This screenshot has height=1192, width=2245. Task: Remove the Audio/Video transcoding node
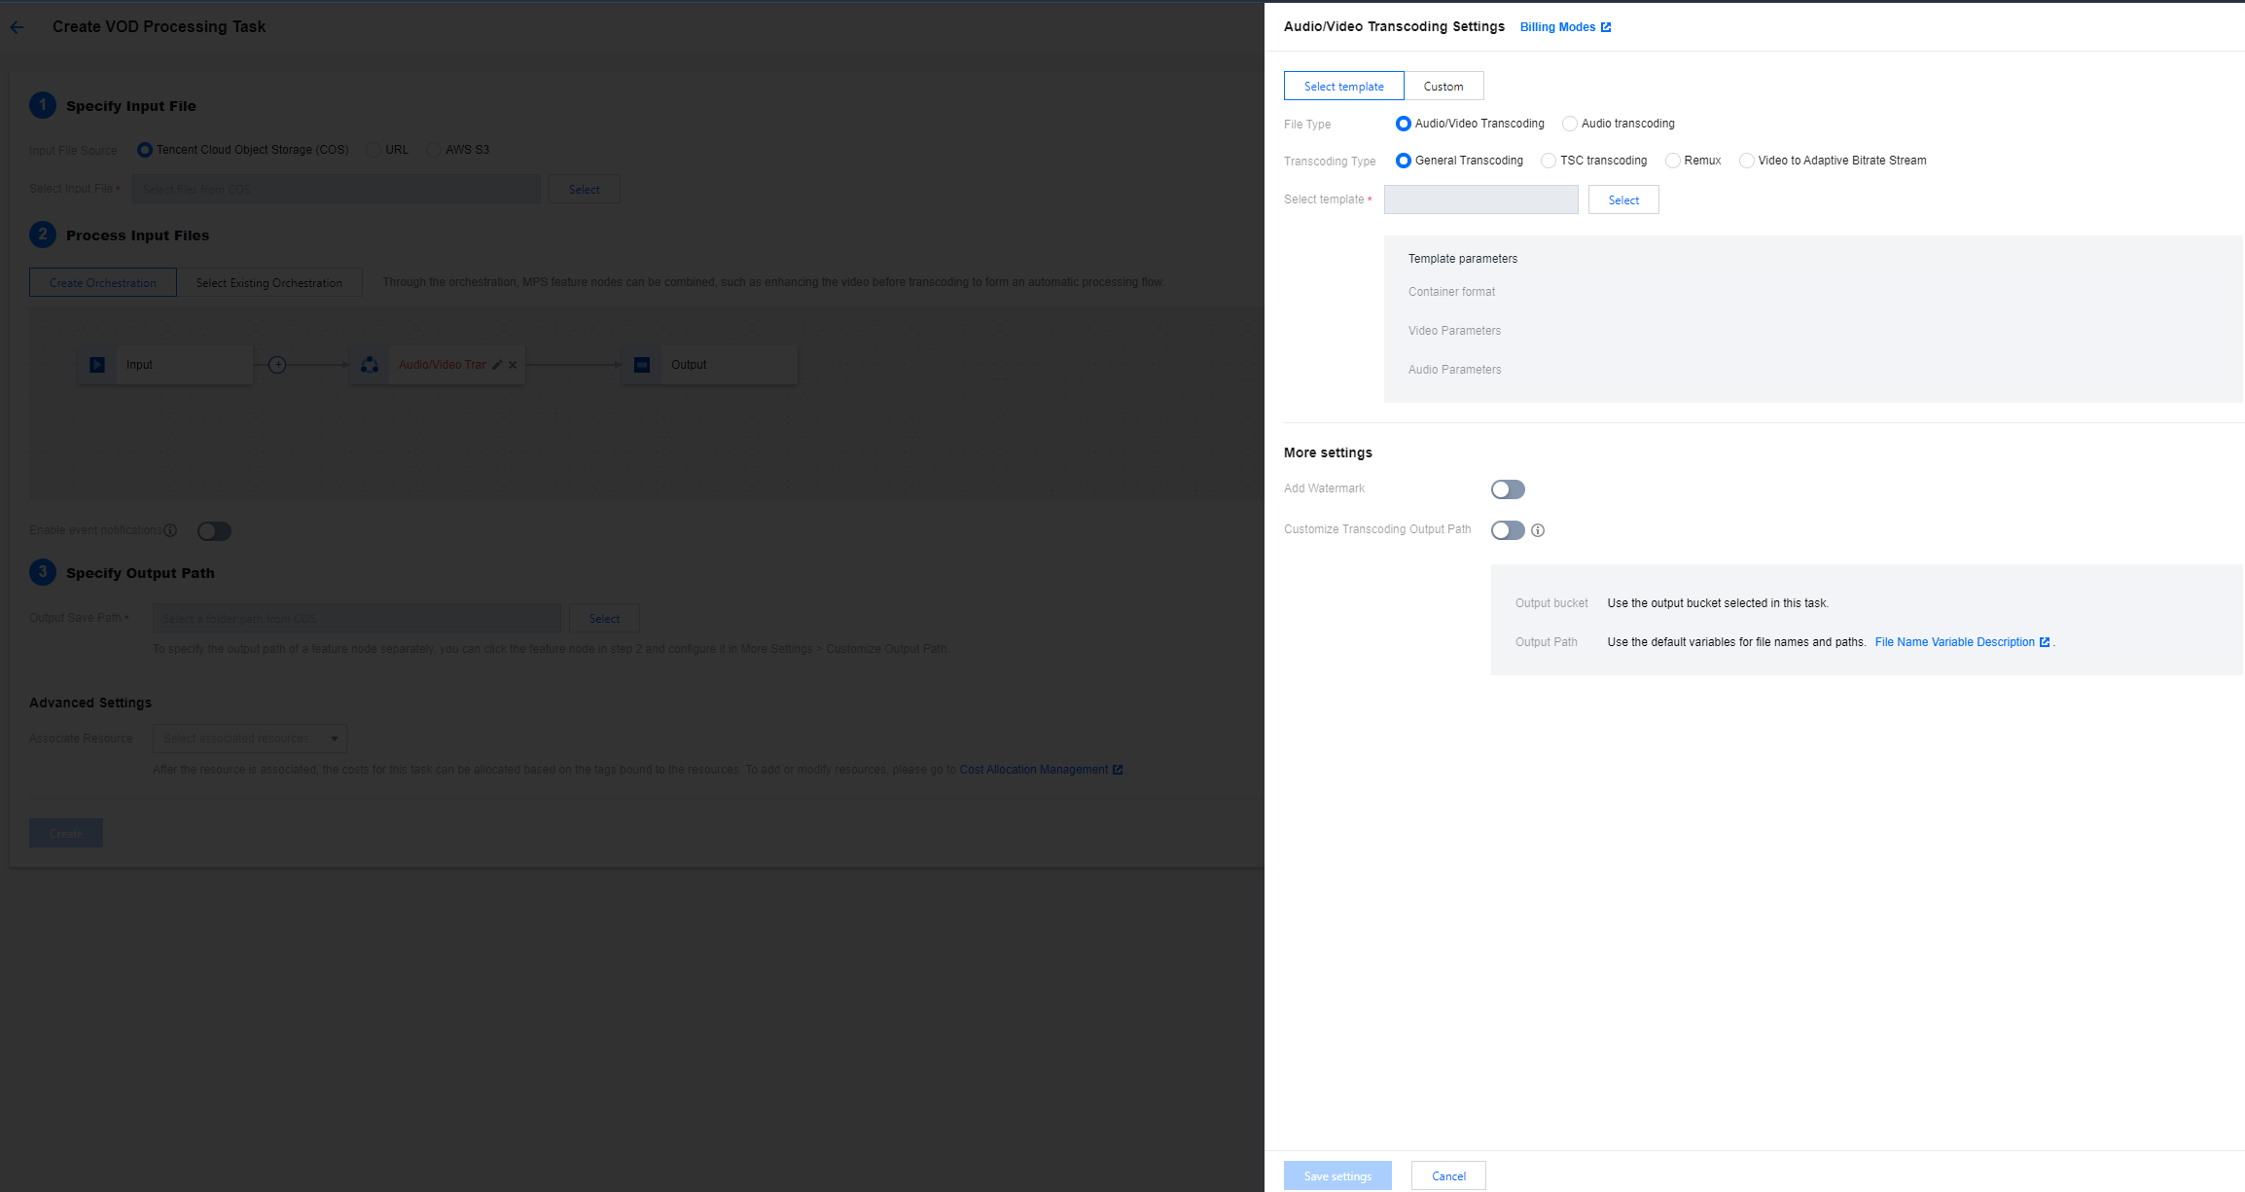click(513, 365)
